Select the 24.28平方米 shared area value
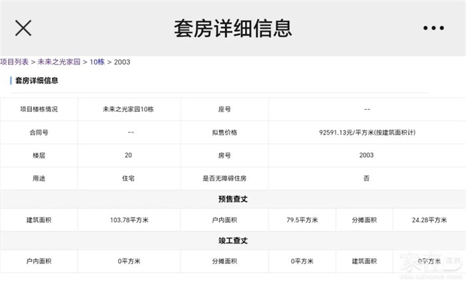Viewport: 466px width, 281px height. coord(429,220)
